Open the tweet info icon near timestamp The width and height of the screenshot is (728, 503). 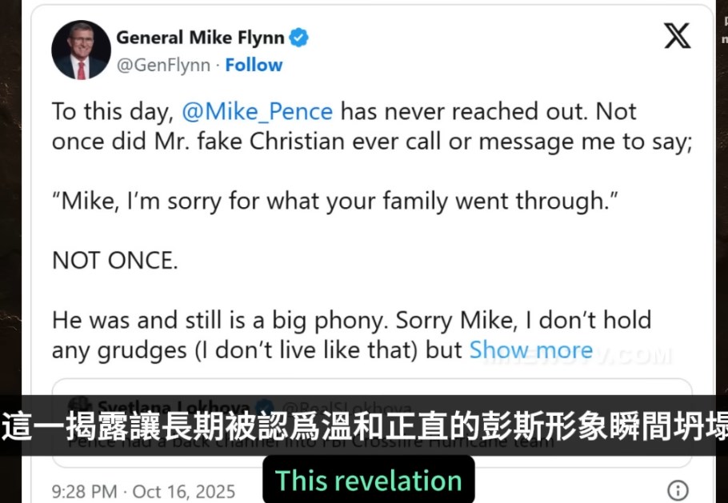click(677, 490)
